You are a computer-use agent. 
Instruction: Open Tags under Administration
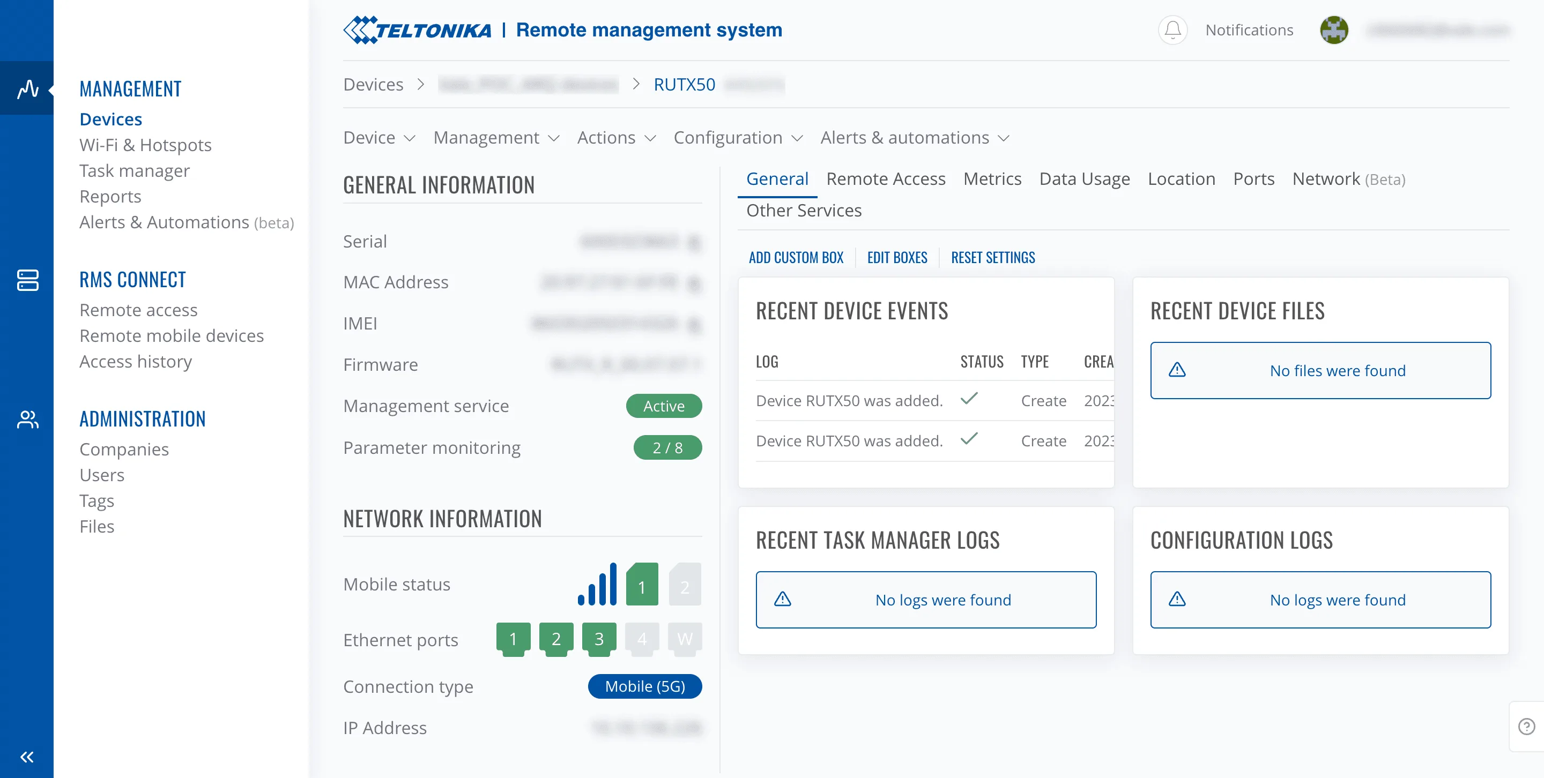click(96, 500)
